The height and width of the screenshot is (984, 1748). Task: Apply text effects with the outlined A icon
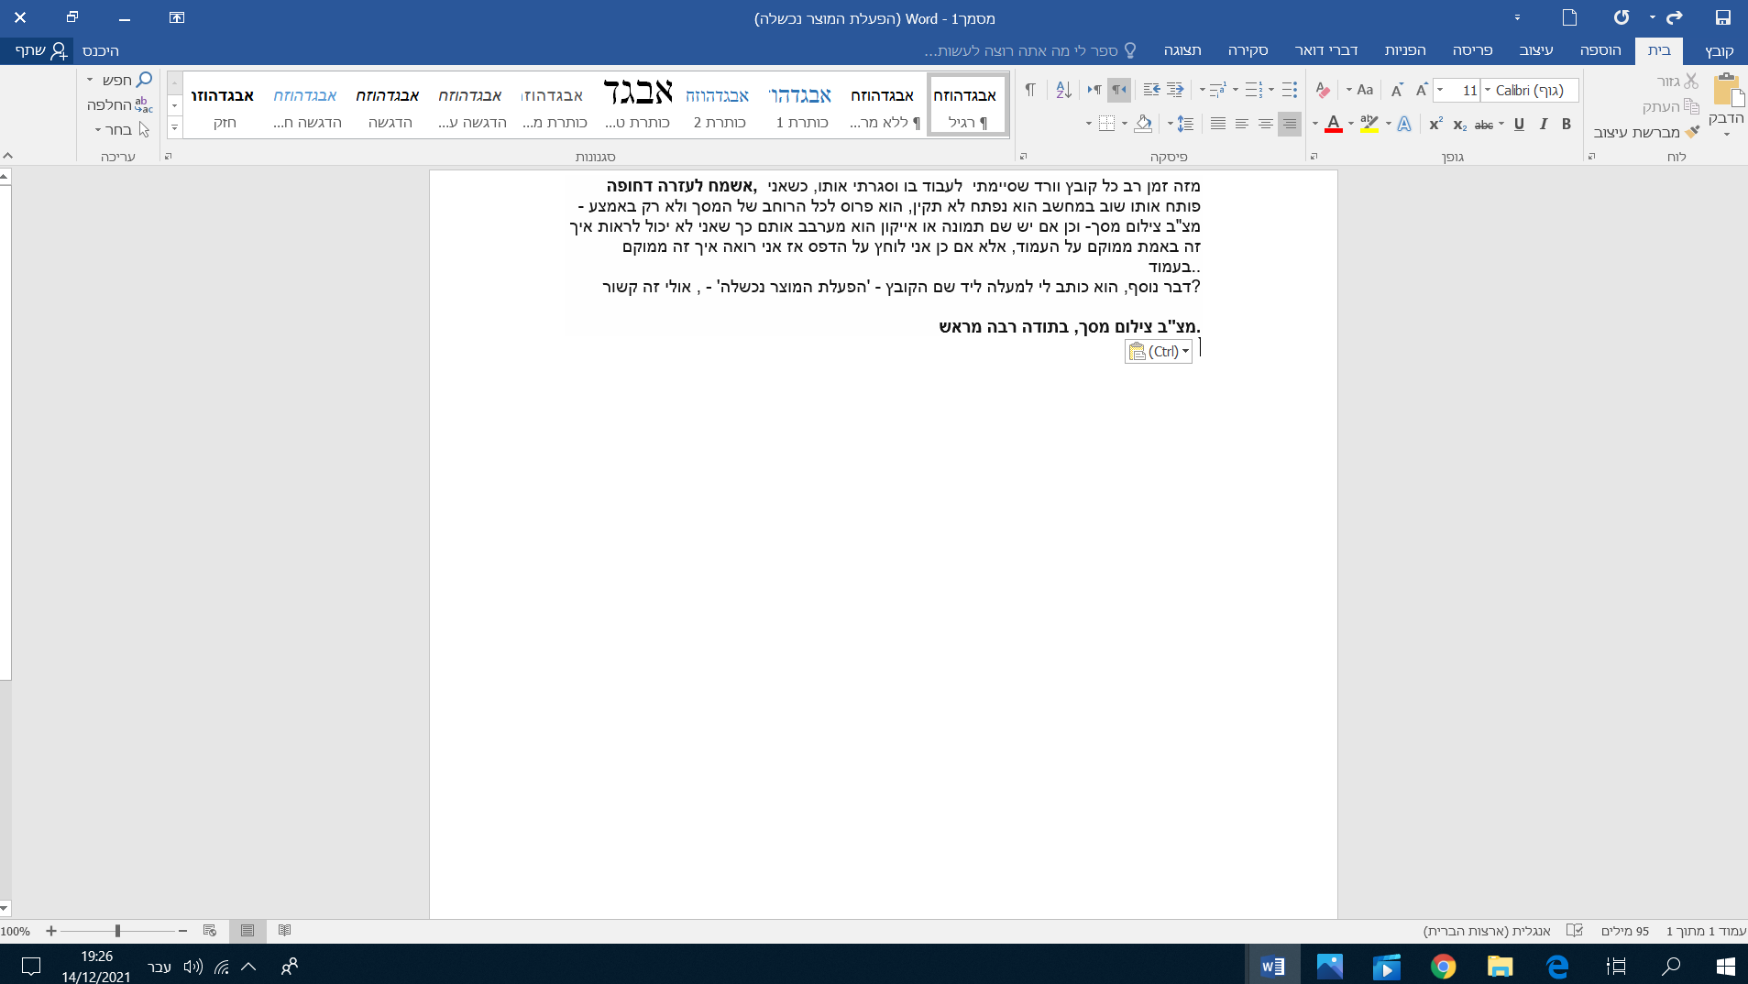click(1403, 125)
